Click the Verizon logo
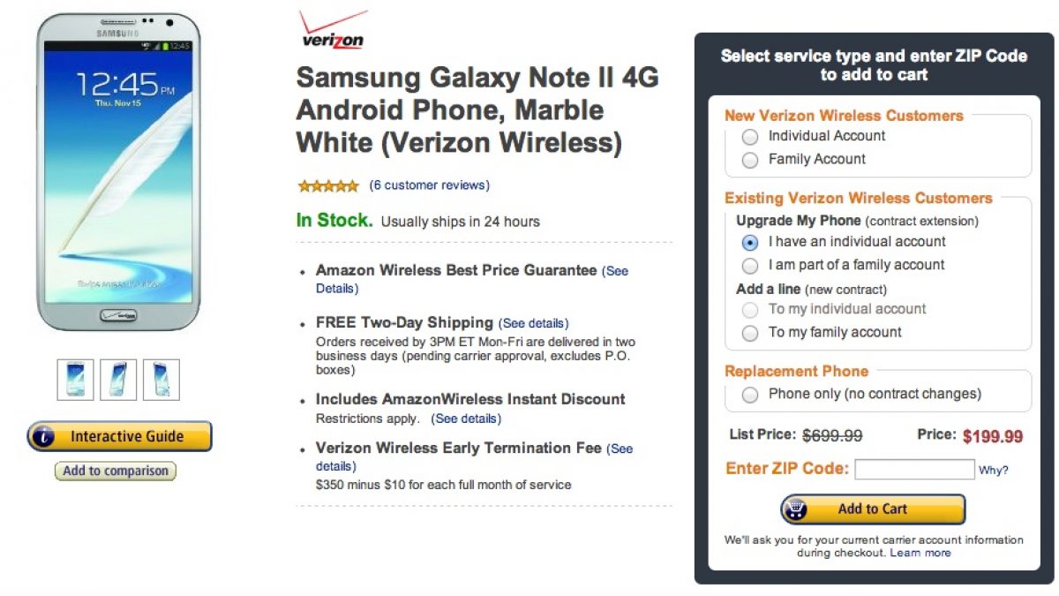The height and width of the screenshot is (596, 1059). pos(332,31)
